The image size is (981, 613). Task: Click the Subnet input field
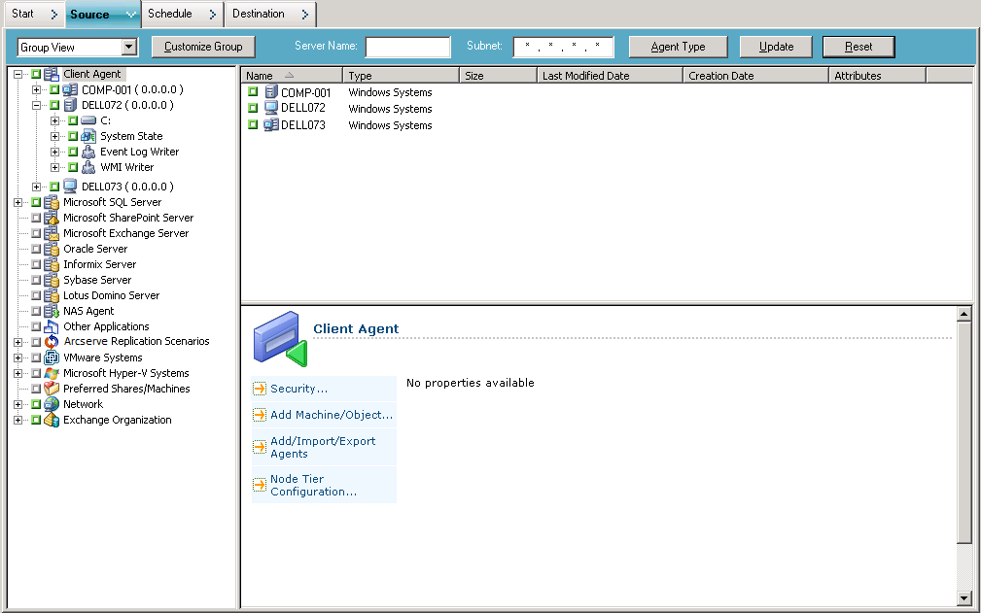click(563, 47)
